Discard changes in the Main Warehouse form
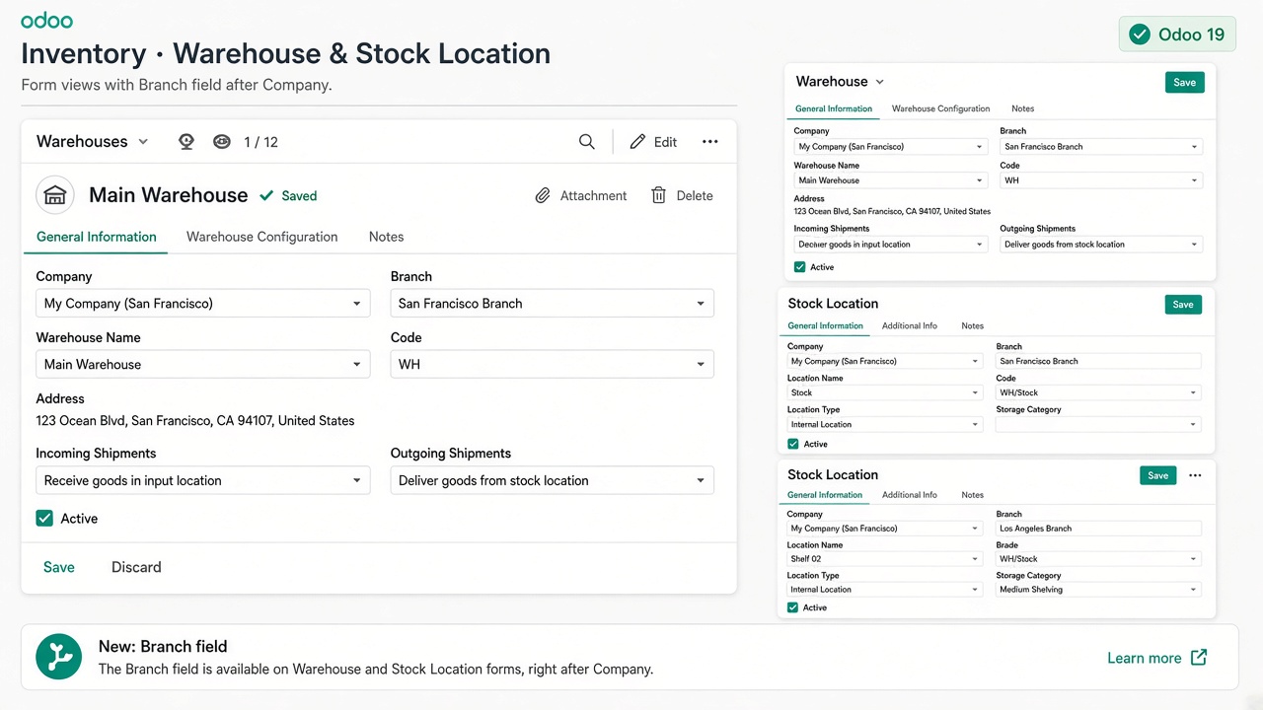 136,568
